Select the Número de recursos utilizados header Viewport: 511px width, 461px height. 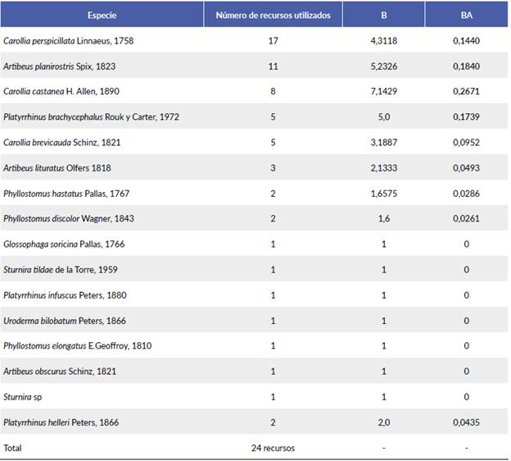coord(273,15)
